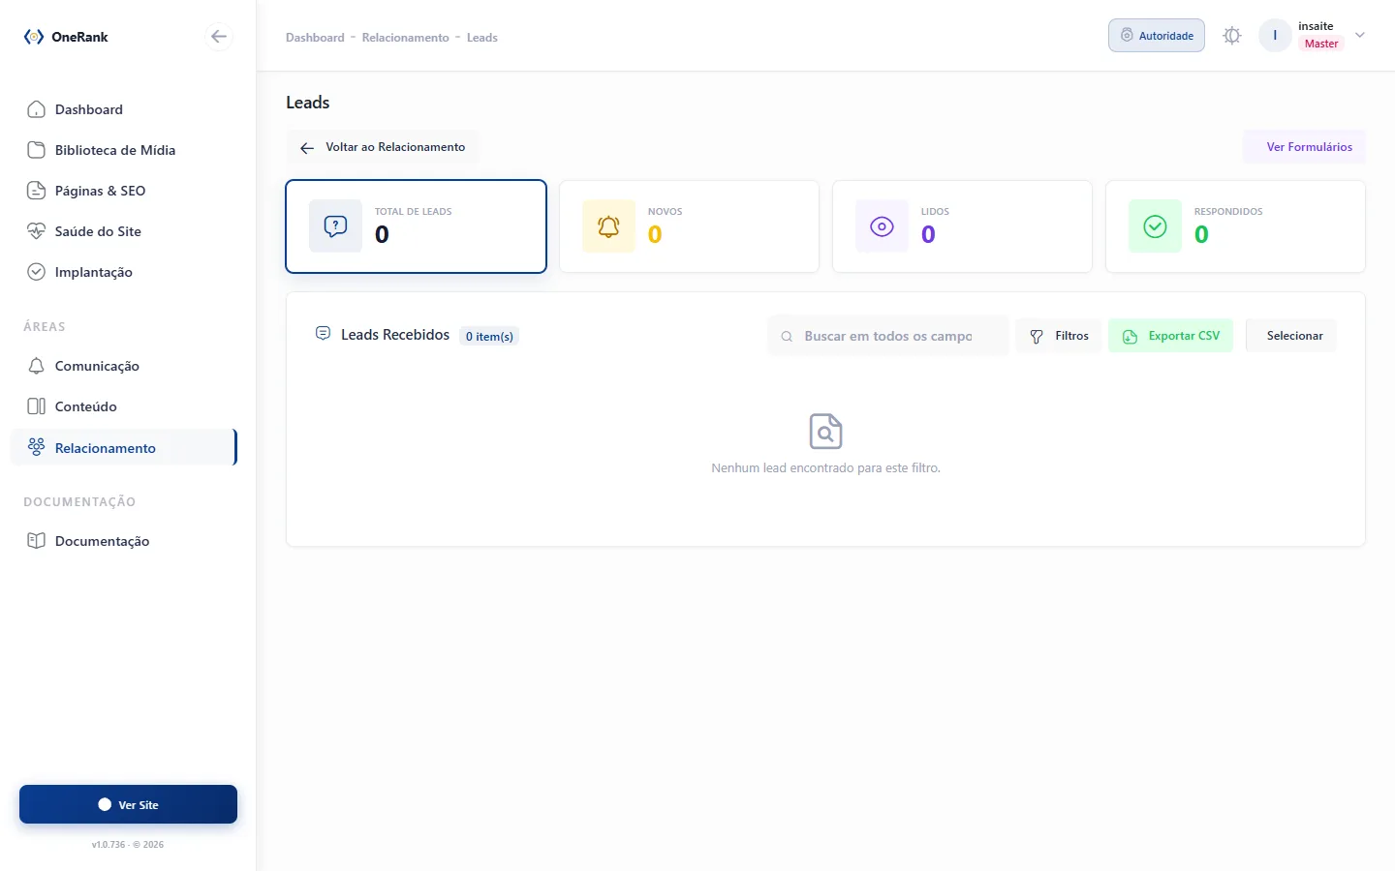Toggle theme with the sun icon
1395x871 pixels.
[1231, 36]
